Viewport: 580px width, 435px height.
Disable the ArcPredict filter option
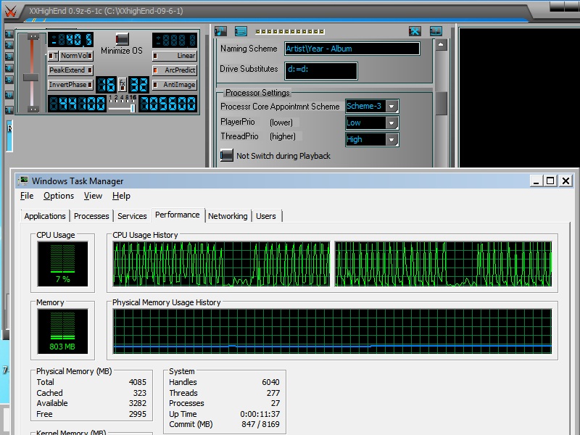pyautogui.click(x=174, y=70)
